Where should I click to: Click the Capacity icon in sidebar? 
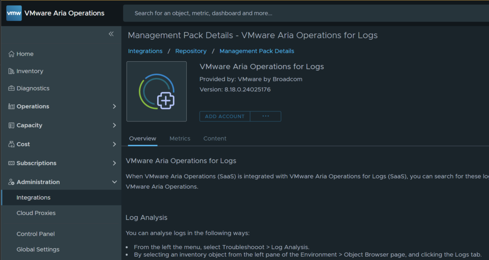click(11, 126)
